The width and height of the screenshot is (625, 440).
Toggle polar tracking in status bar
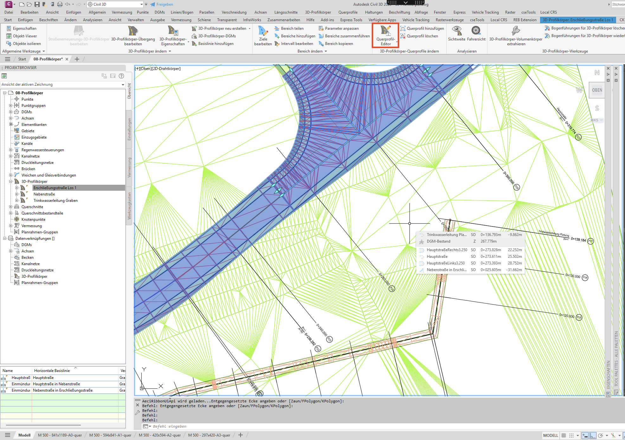point(600,436)
